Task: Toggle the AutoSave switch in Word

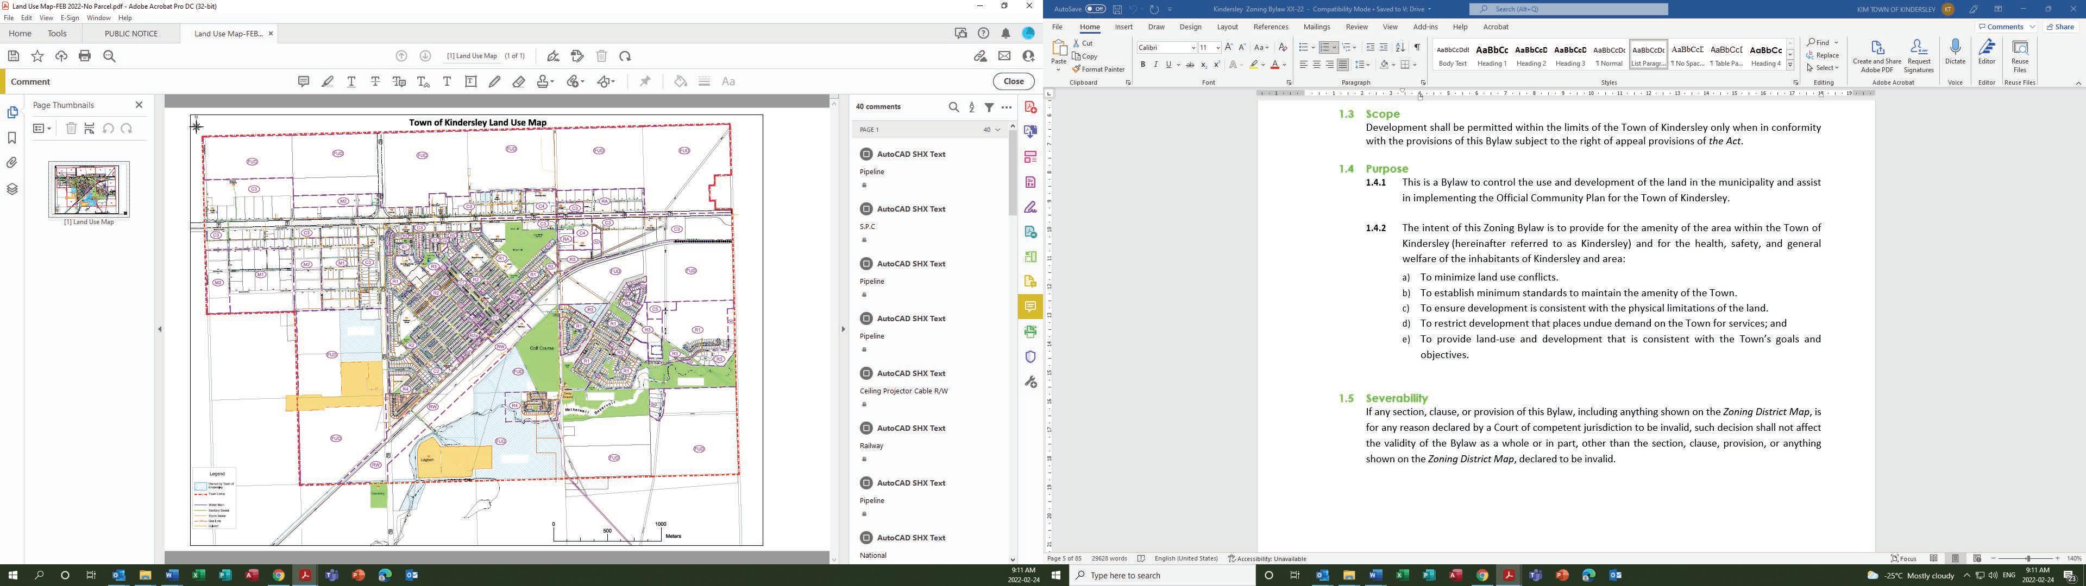Action: click(1095, 9)
